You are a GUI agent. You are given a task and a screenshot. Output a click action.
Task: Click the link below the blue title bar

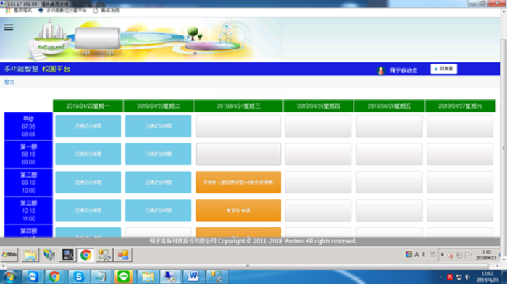point(9,82)
